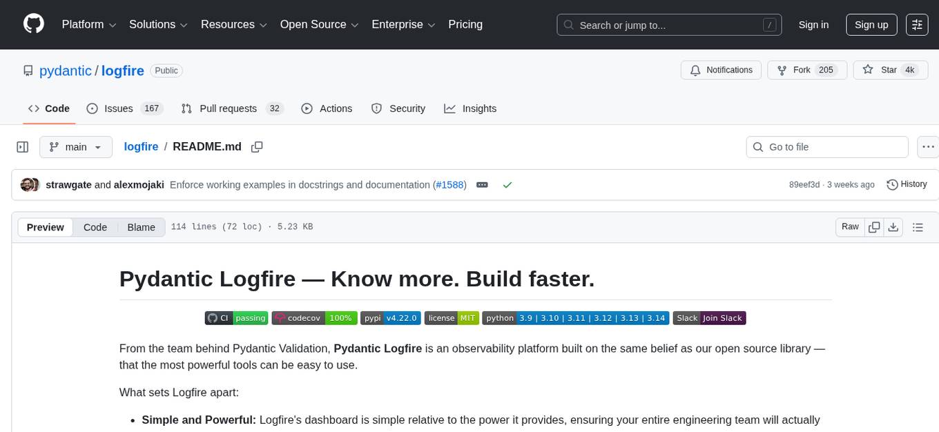Click the Go to file field
Image resolution: width=939 pixels, height=432 pixels.
coord(826,147)
